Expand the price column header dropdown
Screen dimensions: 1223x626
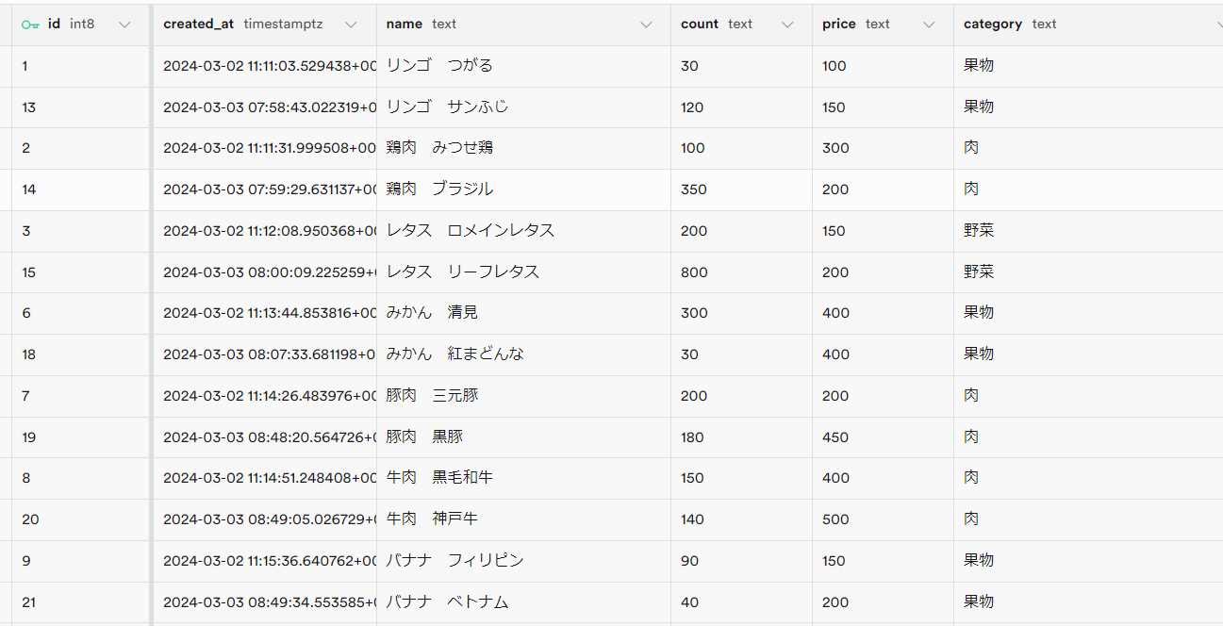click(929, 25)
